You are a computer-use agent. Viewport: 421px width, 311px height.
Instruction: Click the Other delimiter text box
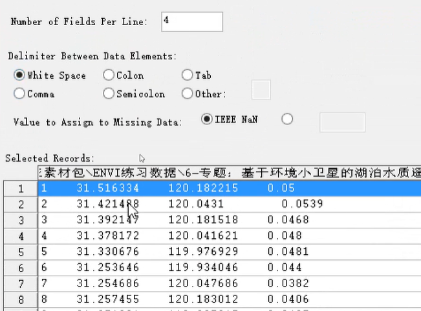tap(261, 90)
